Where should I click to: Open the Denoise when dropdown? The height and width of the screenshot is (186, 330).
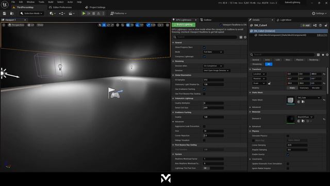(x=213, y=66)
